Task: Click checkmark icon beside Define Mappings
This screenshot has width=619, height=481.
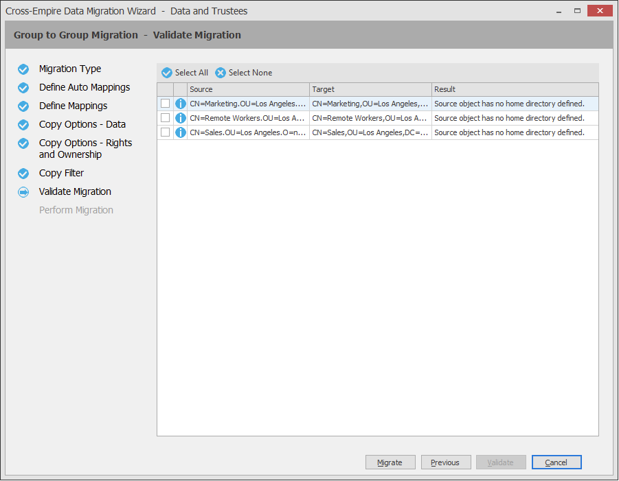Action: click(x=23, y=106)
